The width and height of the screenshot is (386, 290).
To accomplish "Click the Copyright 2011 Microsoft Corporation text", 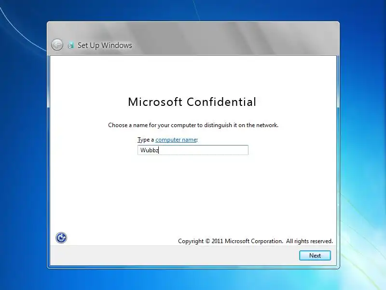I will [x=255, y=241].
